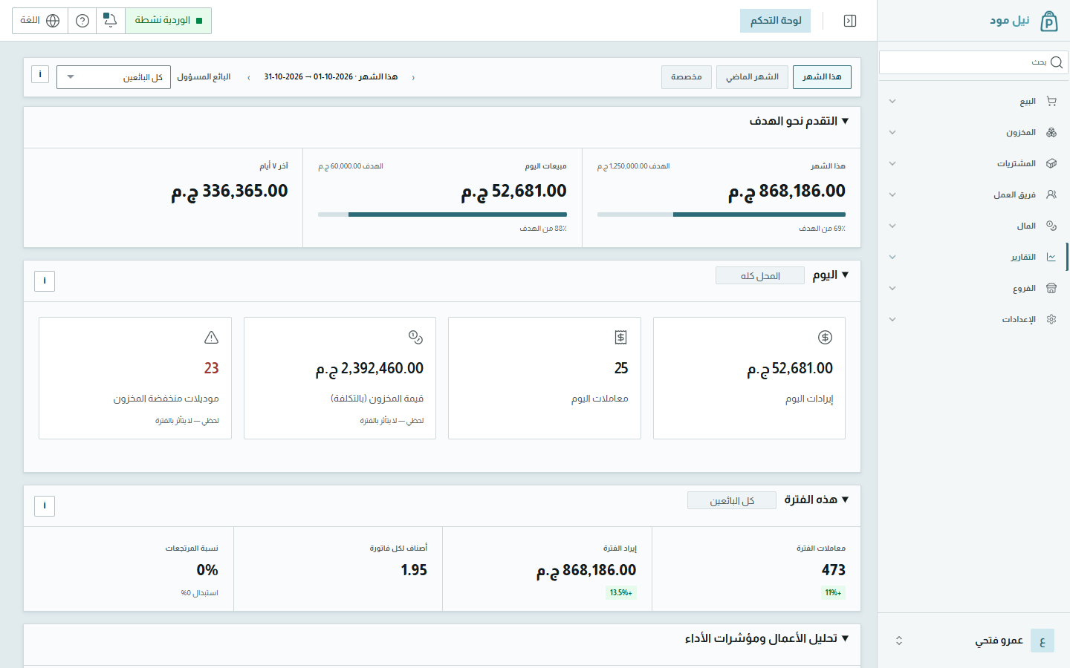Click the هذا الشهر goal progress bar
This screenshot has width=1070, height=668.
[x=722, y=215]
